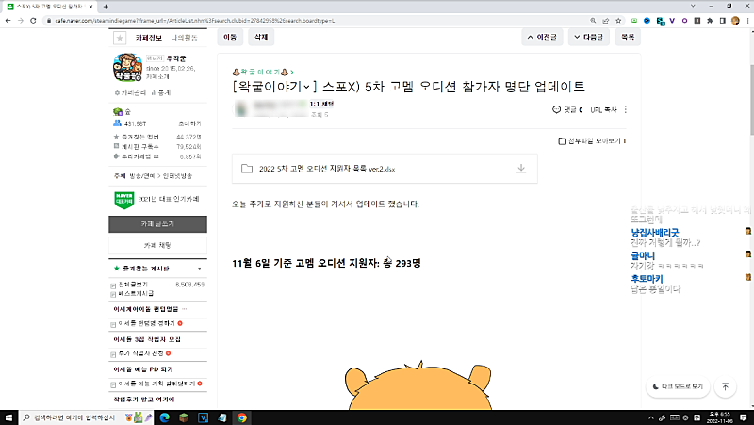The width and height of the screenshot is (754, 425).
Task: Open Chrome from the taskbar
Action: (x=242, y=417)
